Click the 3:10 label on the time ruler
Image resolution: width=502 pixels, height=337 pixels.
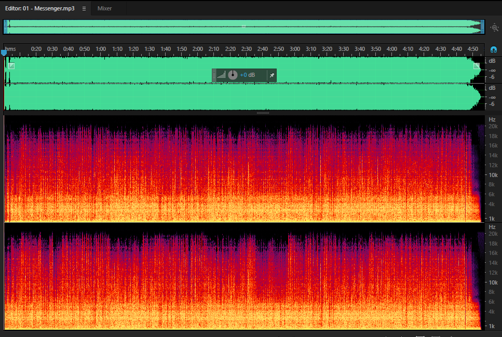310,49
